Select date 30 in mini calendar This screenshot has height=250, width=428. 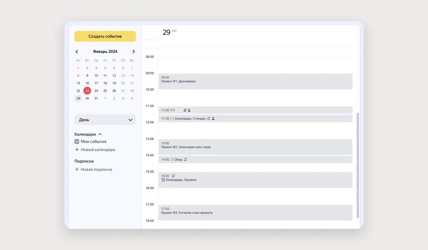[x=87, y=98]
